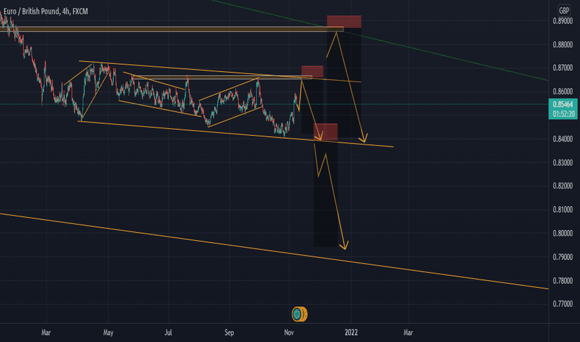Click the 0.84000 price axis label
580x342 pixels.
click(563, 139)
